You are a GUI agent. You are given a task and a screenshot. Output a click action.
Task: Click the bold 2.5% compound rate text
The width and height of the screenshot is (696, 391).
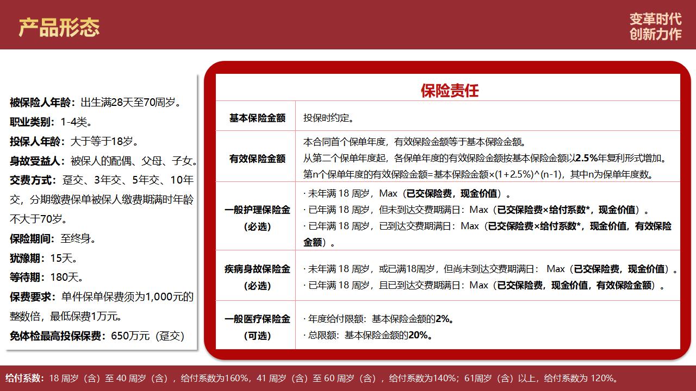(586, 159)
